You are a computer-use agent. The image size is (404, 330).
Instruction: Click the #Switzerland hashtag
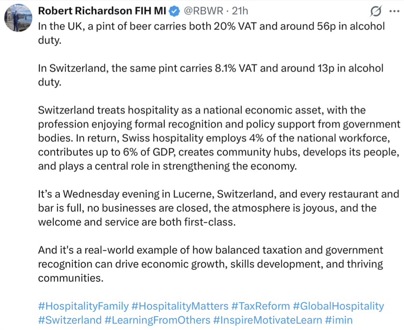click(x=70, y=320)
